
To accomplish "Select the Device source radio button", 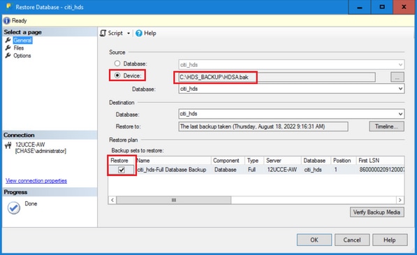I will (117, 75).
